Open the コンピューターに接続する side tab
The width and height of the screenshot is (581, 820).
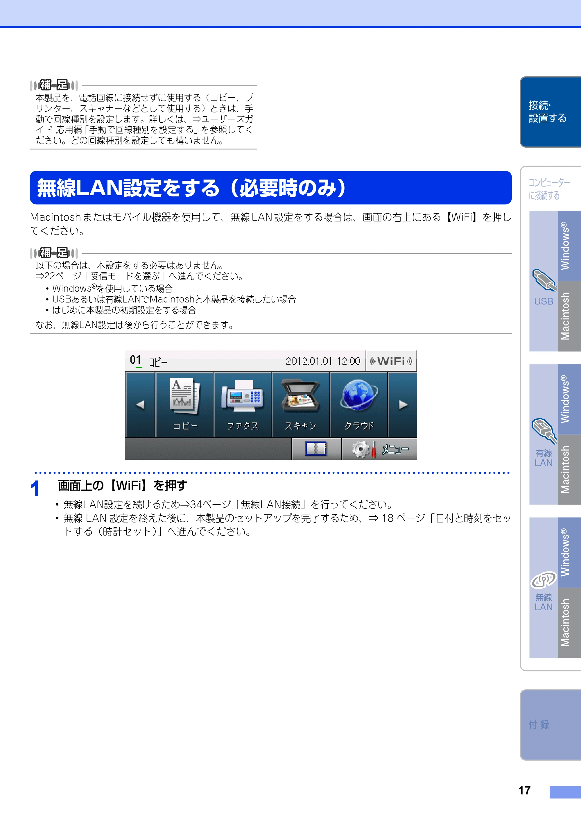(549, 189)
